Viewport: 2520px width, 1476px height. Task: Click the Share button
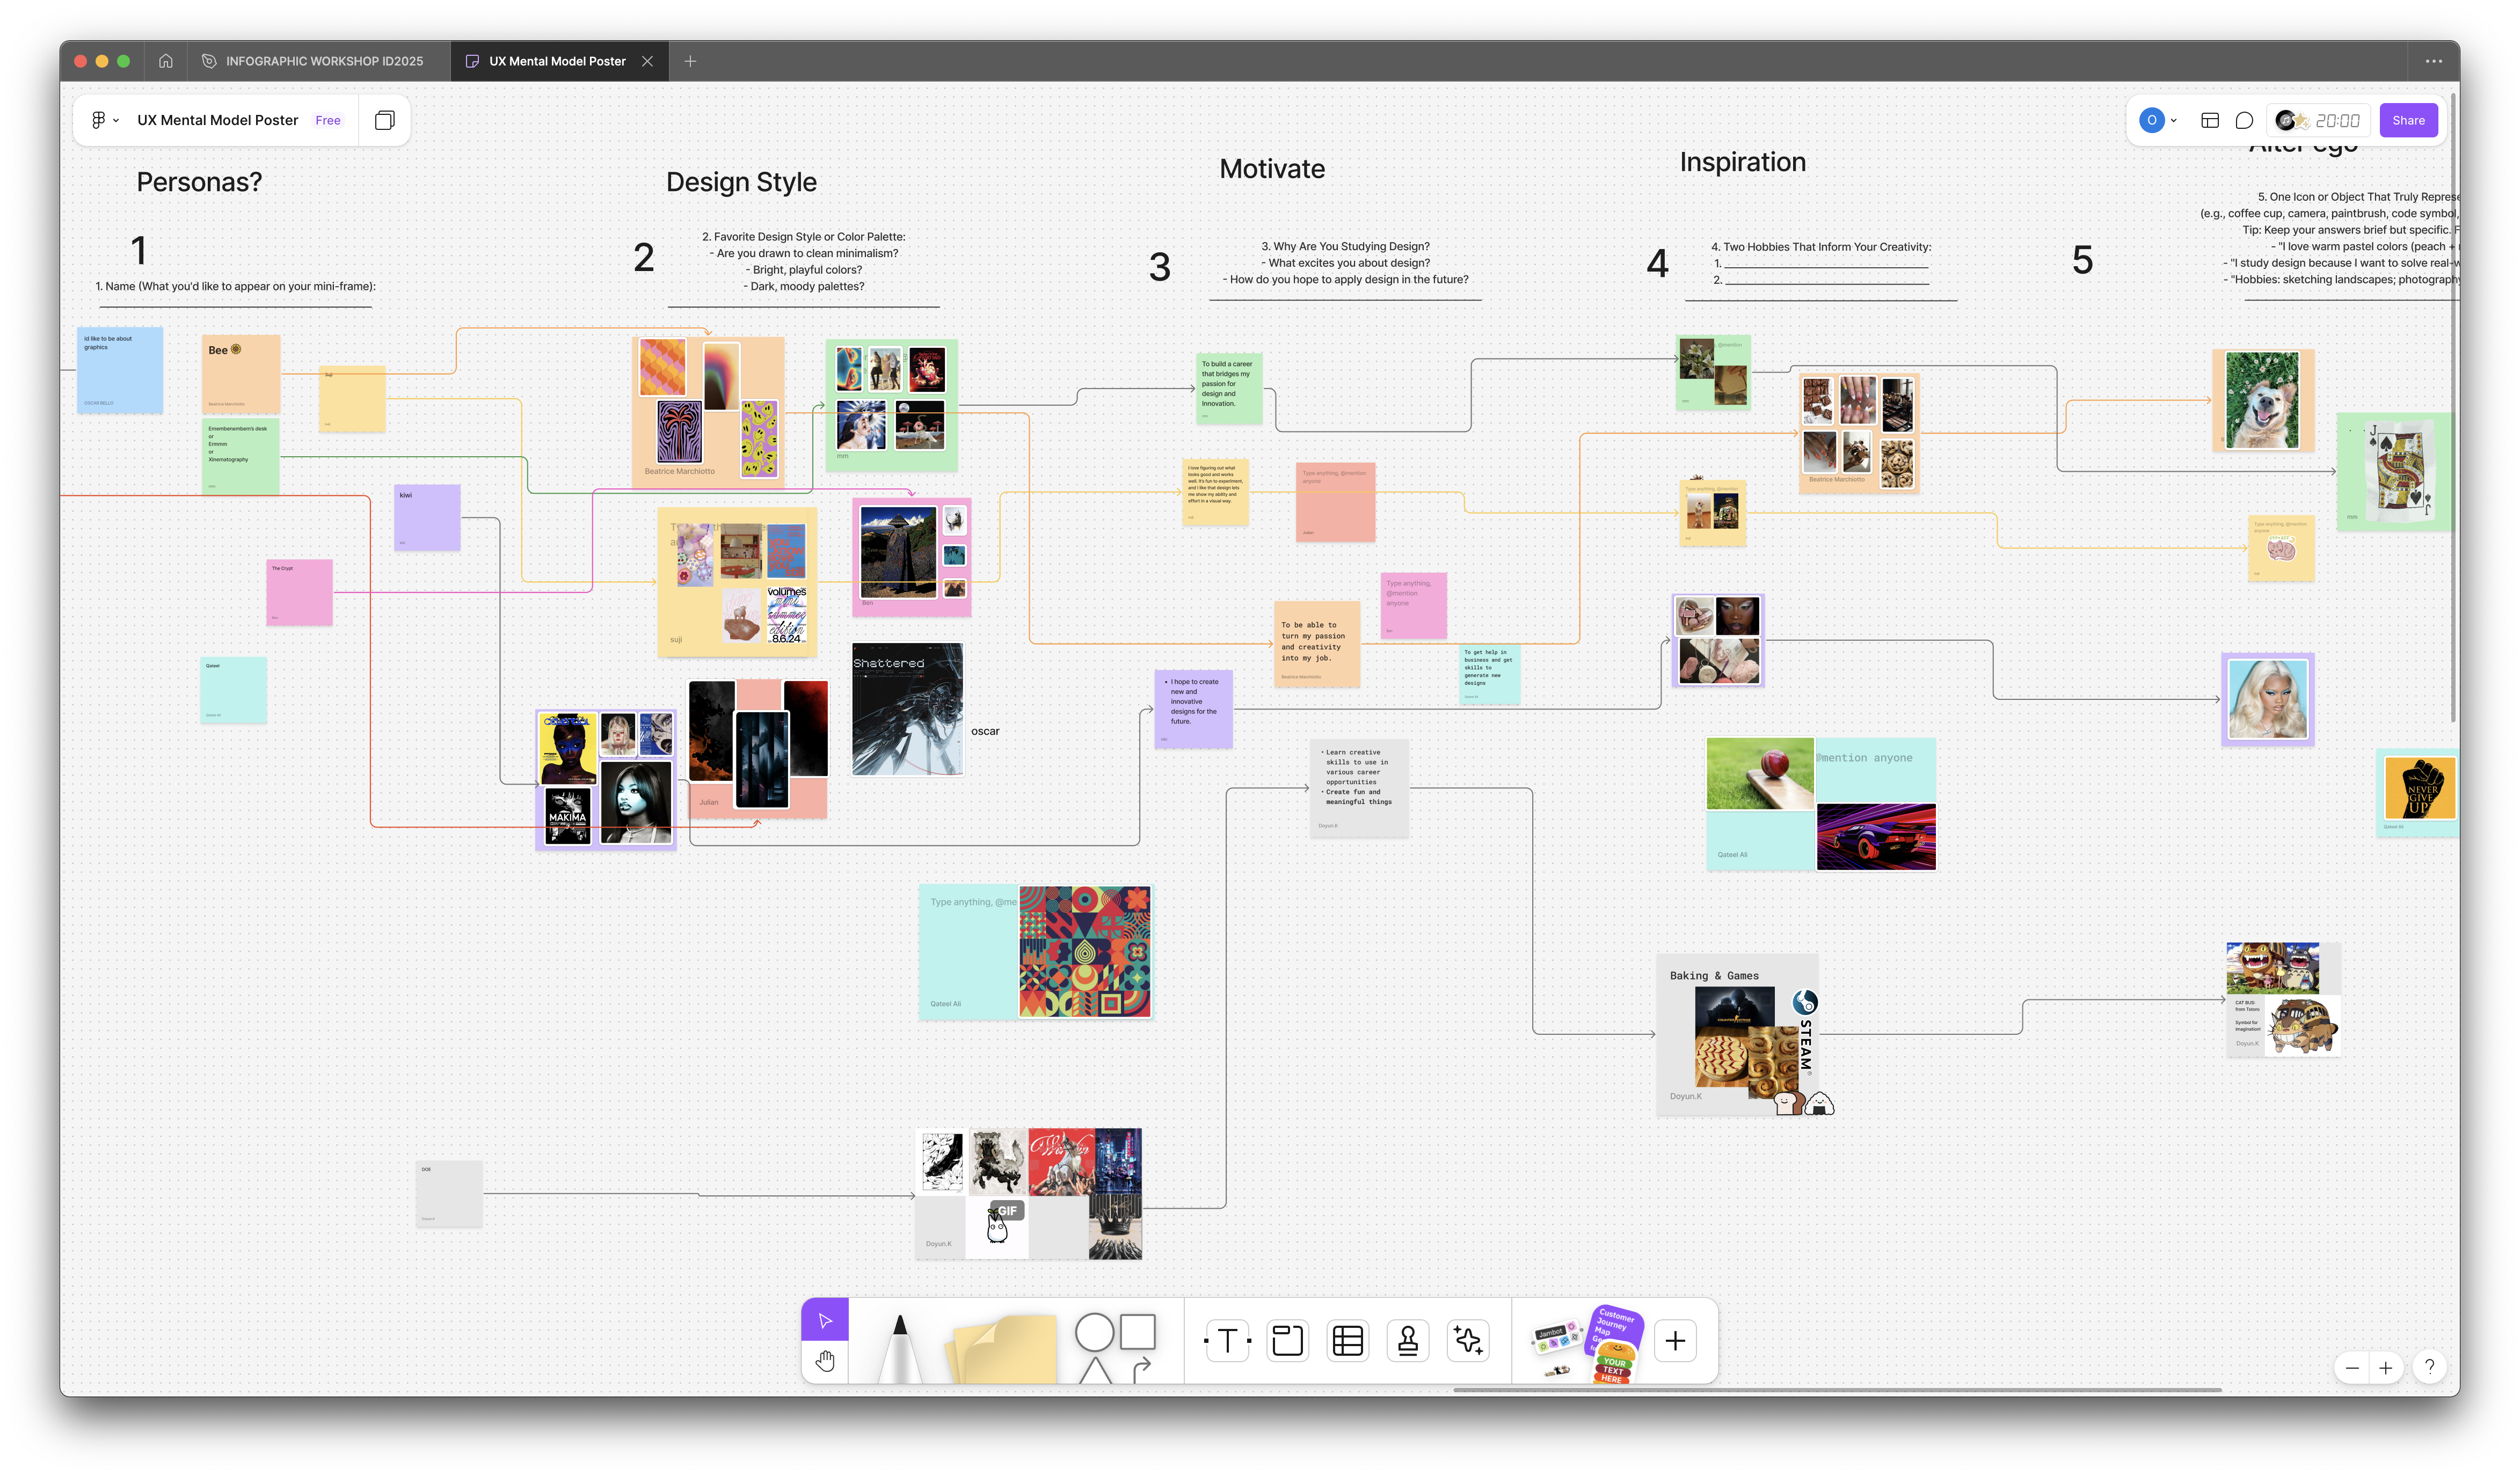[x=2408, y=120]
